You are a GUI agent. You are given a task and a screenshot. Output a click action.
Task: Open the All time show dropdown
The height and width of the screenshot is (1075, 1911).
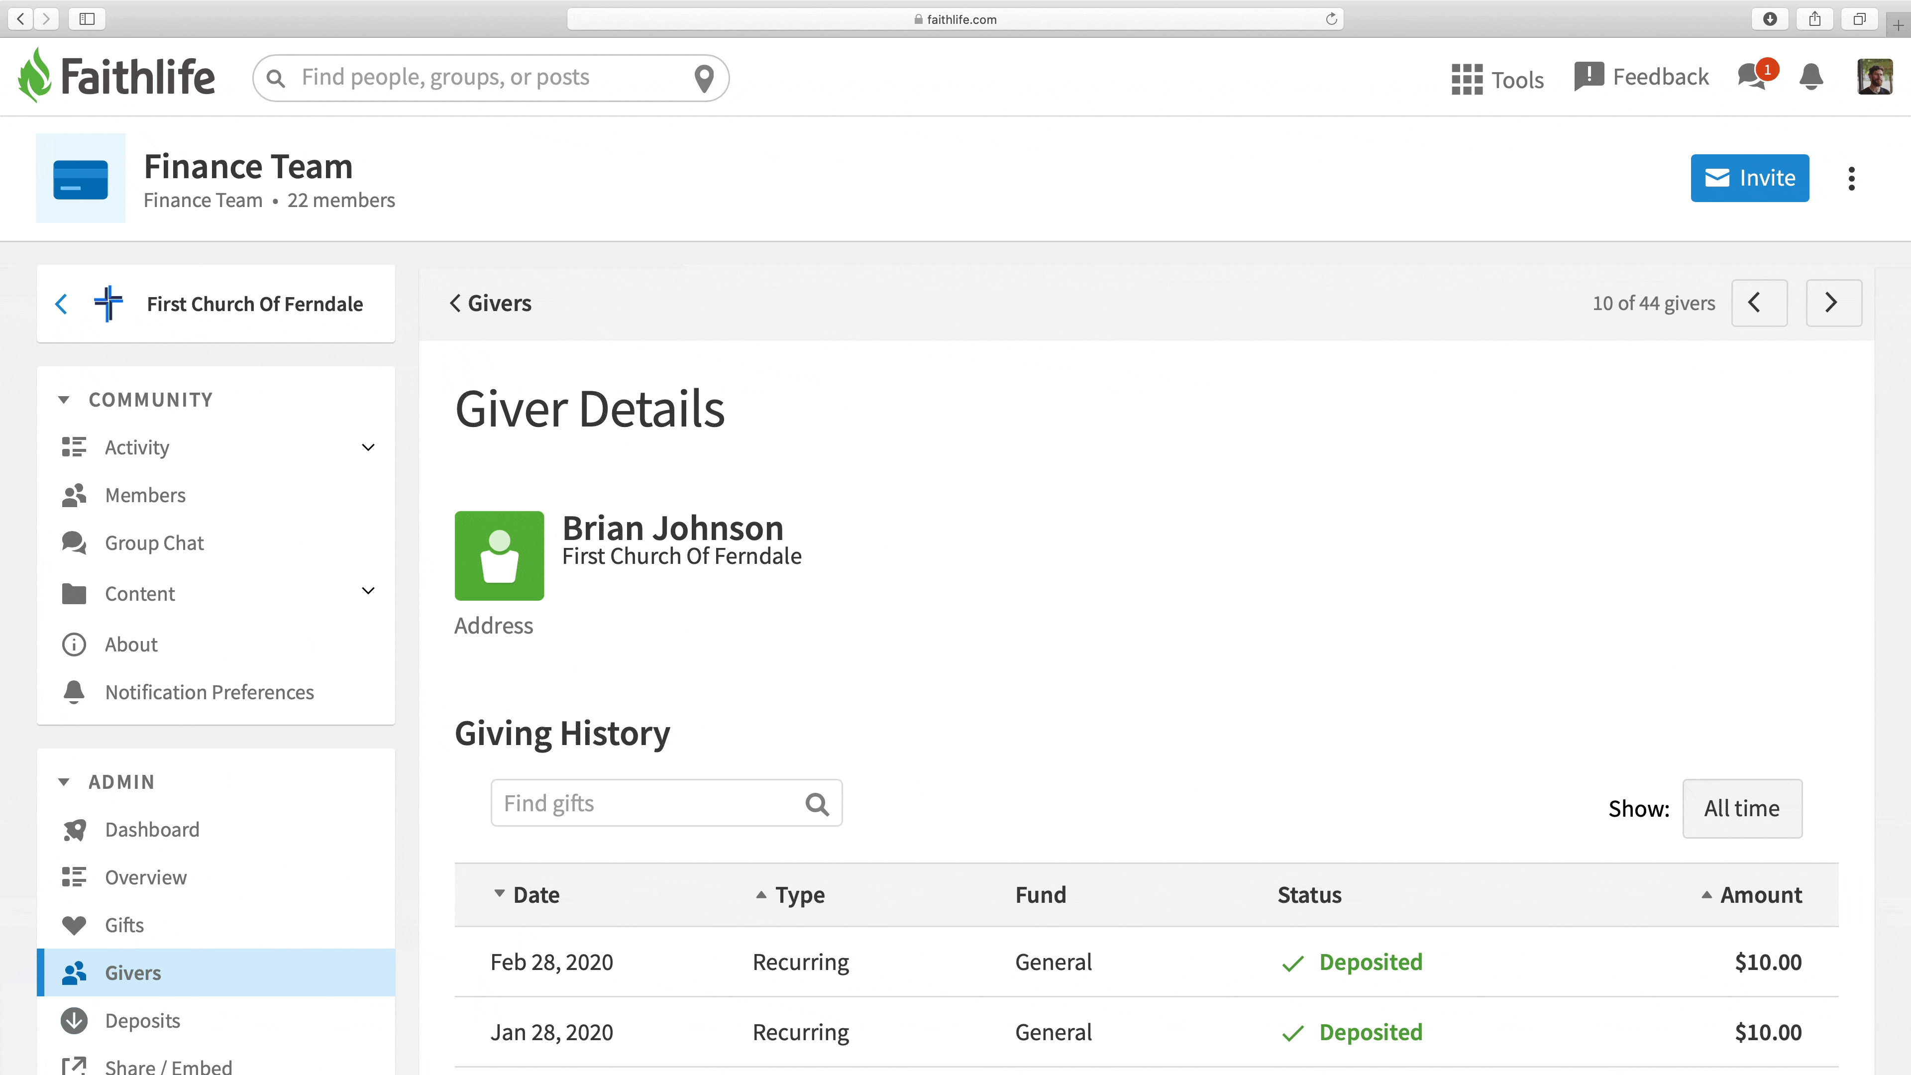tap(1742, 808)
